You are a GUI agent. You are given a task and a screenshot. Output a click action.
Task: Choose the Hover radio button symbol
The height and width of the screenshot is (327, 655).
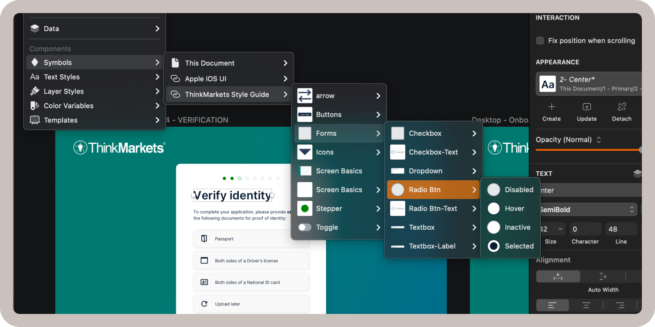(x=510, y=208)
